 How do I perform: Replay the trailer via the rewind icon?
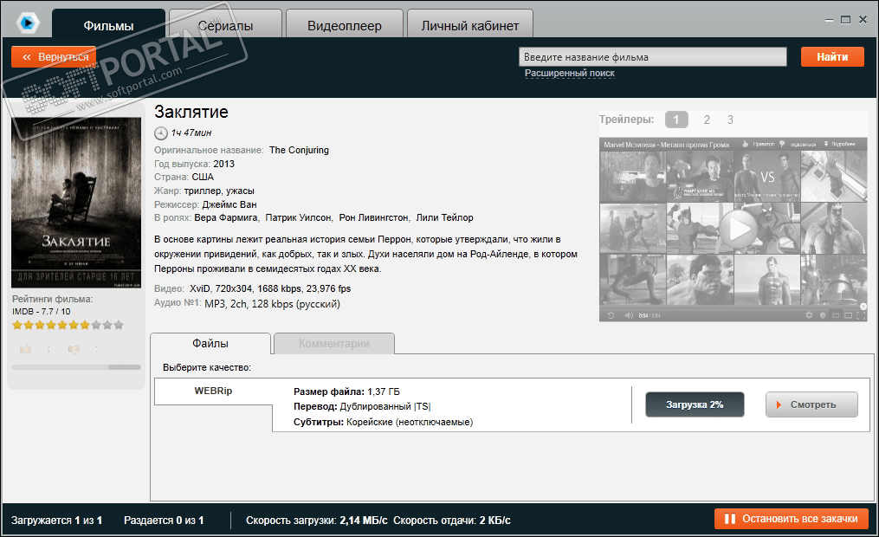pos(611,315)
